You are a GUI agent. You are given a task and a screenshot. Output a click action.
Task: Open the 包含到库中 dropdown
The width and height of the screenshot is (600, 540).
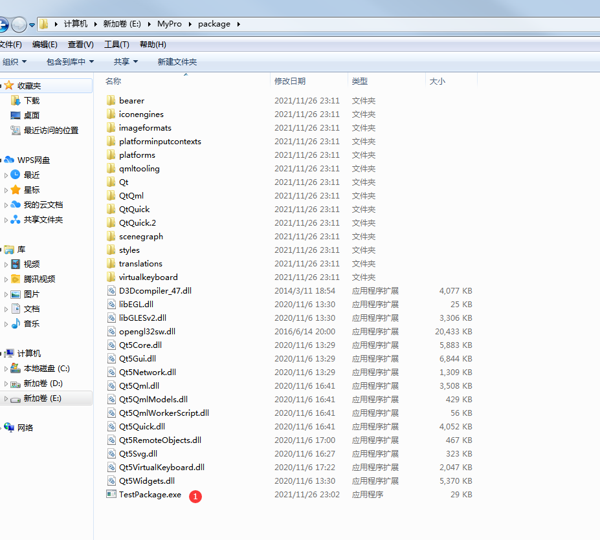(71, 61)
